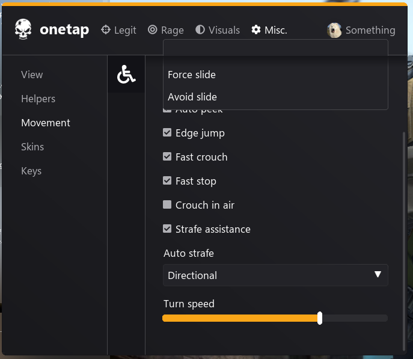Enable the Crouch in air checkbox
Image resolution: width=413 pixels, height=359 pixels.
167,204
